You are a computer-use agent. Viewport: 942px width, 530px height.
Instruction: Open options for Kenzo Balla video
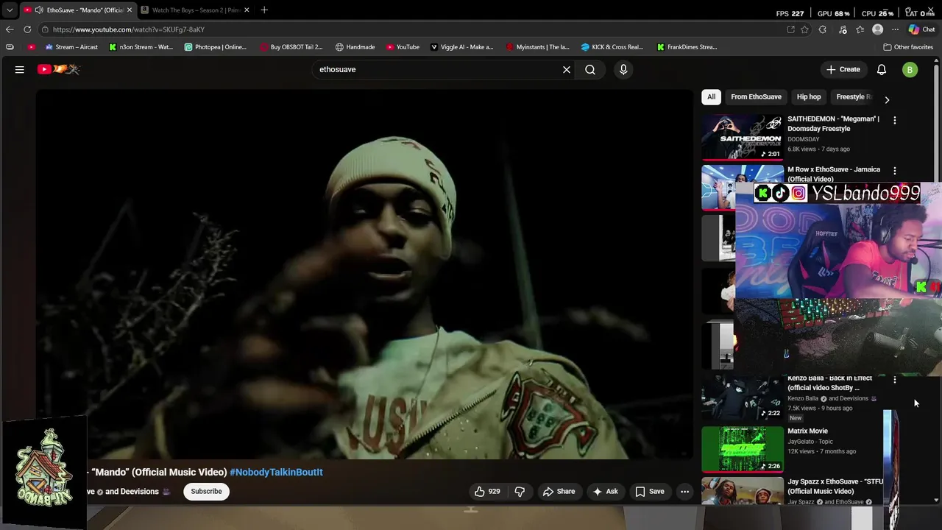pos(895,380)
